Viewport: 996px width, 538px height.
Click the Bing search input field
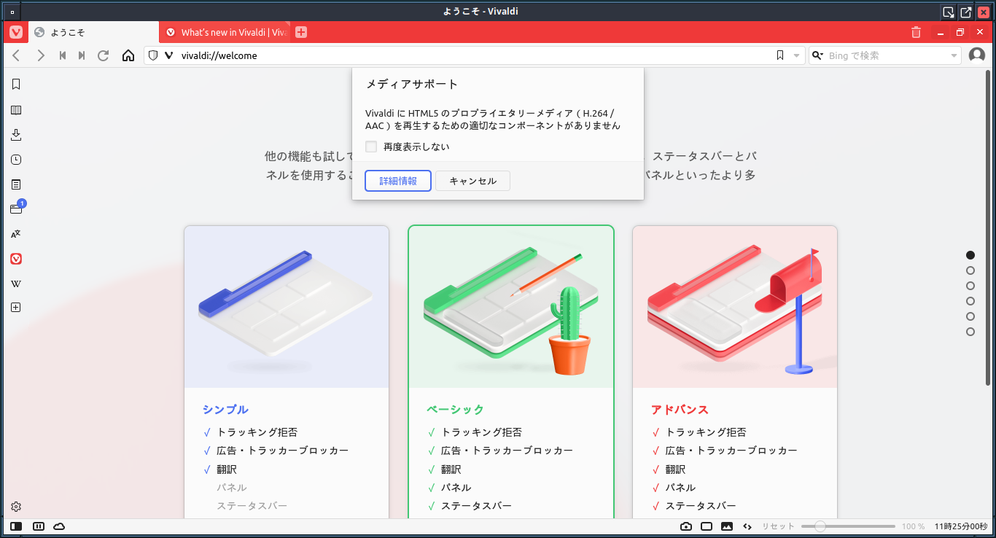pos(887,55)
